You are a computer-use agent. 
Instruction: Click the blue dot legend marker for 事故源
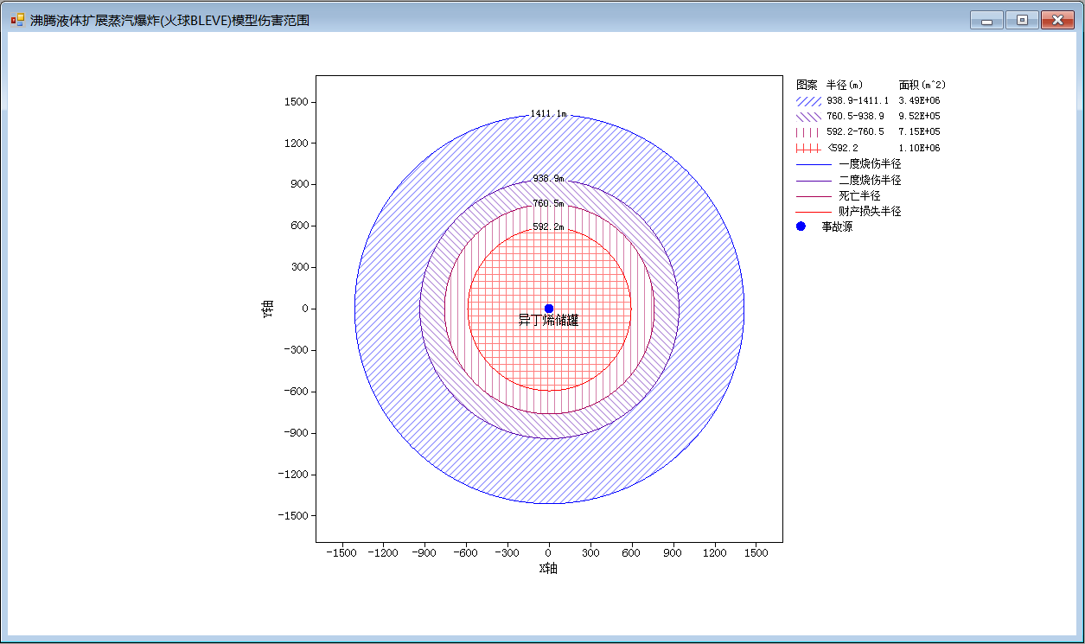[801, 226]
